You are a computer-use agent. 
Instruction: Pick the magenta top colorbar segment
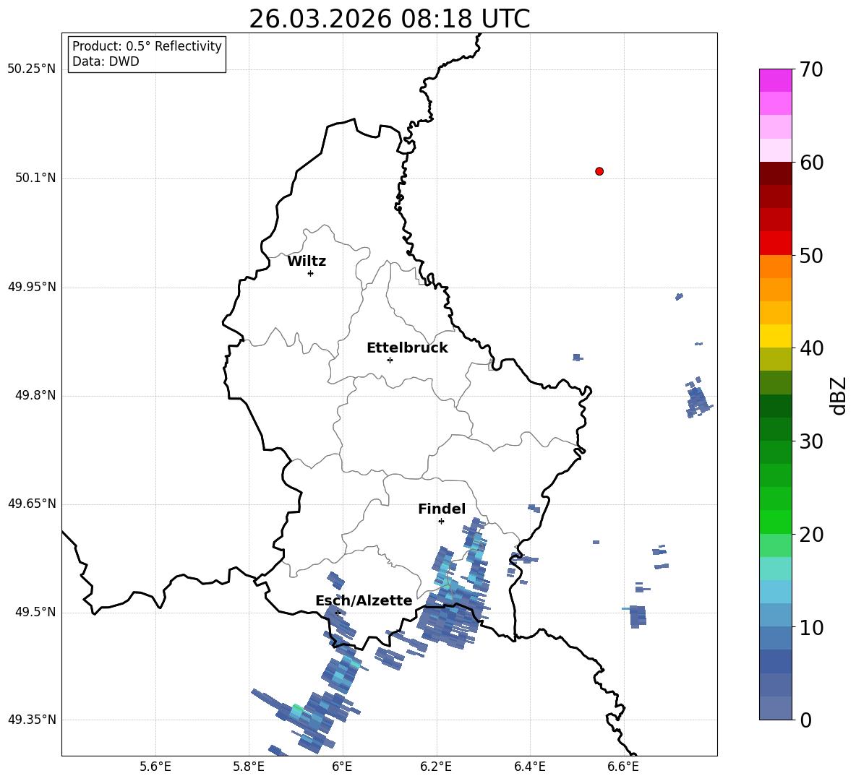click(x=776, y=80)
